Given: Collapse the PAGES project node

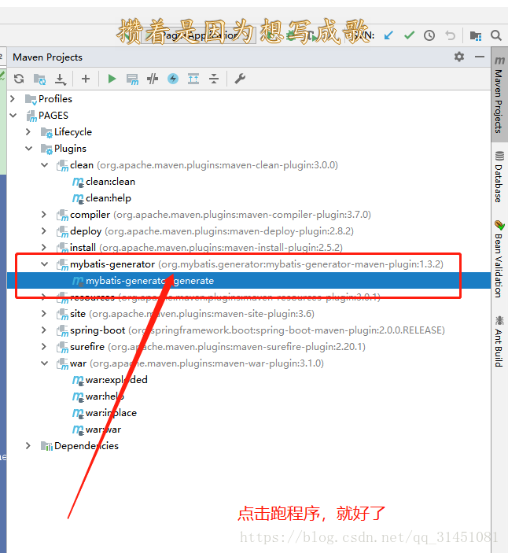Looking at the screenshot, I should pos(13,116).
